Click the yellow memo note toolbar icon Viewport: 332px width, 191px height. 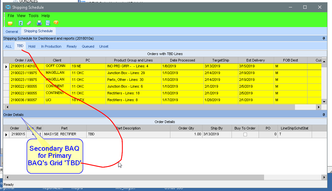(10, 23)
